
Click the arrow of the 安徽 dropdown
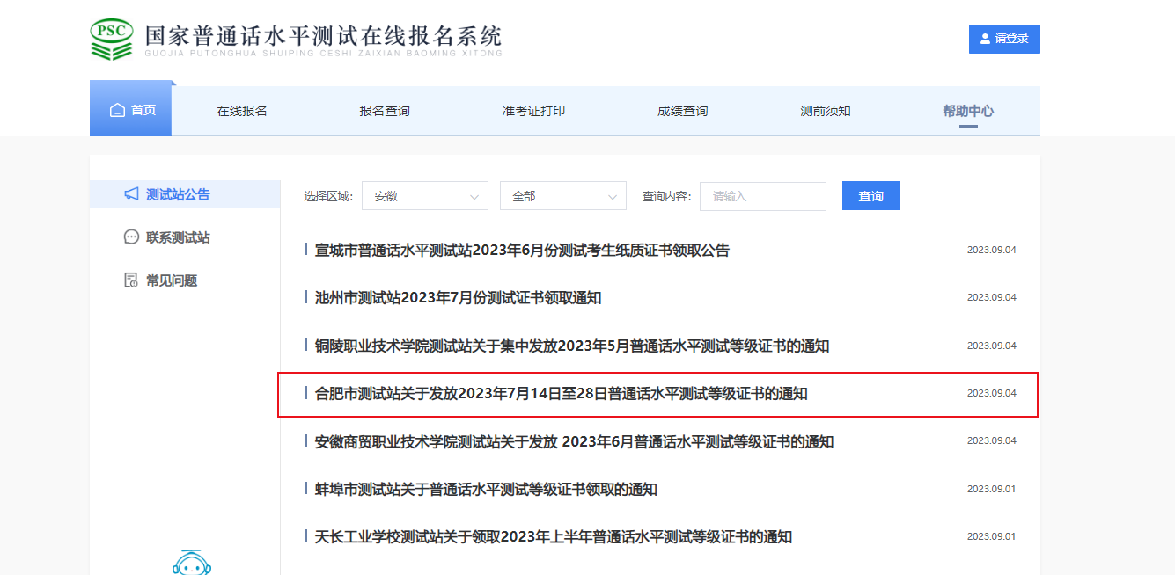tap(474, 196)
